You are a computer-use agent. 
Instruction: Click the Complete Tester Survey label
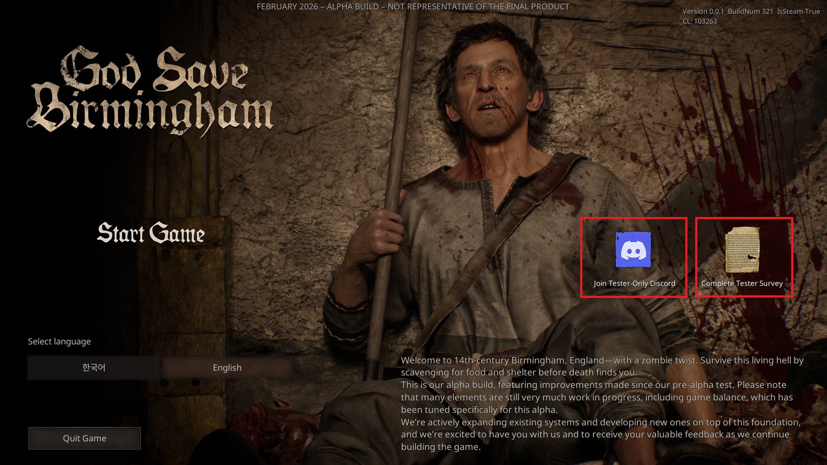pos(742,283)
